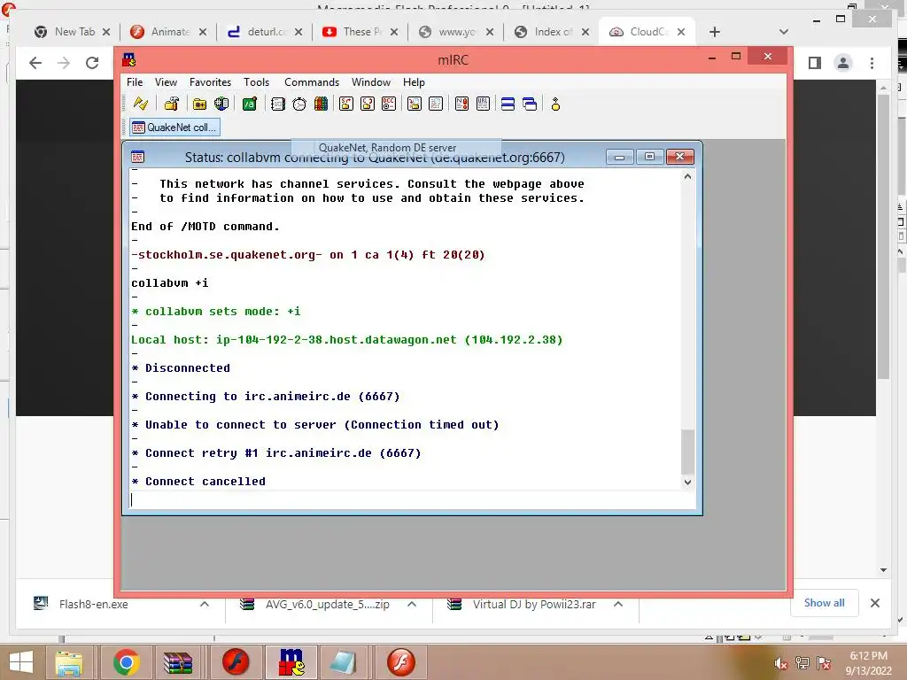Click the DCC Send file icon
This screenshot has width=907, height=680.
[346, 104]
